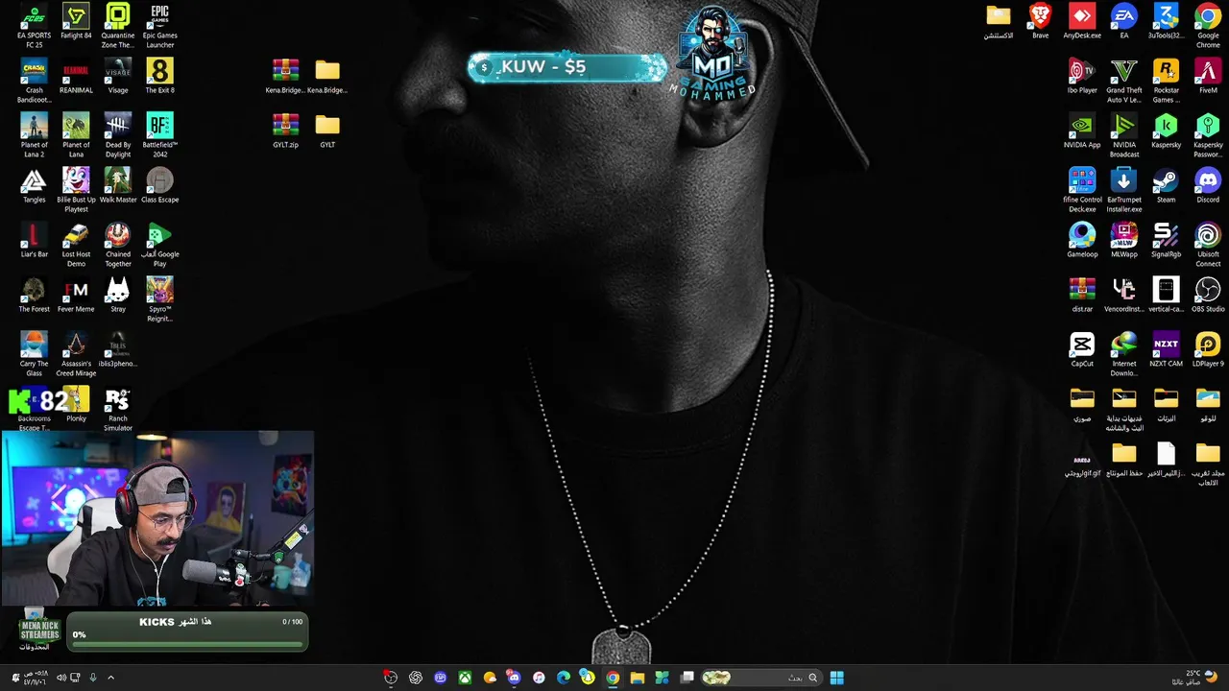This screenshot has height=691, width=1229.
Task: Select NZXT CAM desktop icon
Action: [1166, 349]
